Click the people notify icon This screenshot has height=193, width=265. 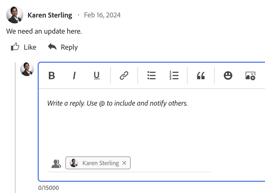56,163
